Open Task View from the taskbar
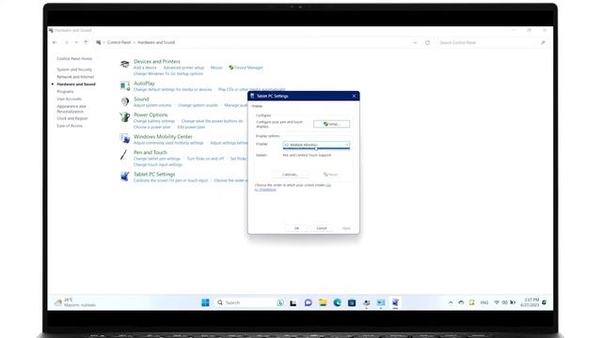 [x=293, y=302]
